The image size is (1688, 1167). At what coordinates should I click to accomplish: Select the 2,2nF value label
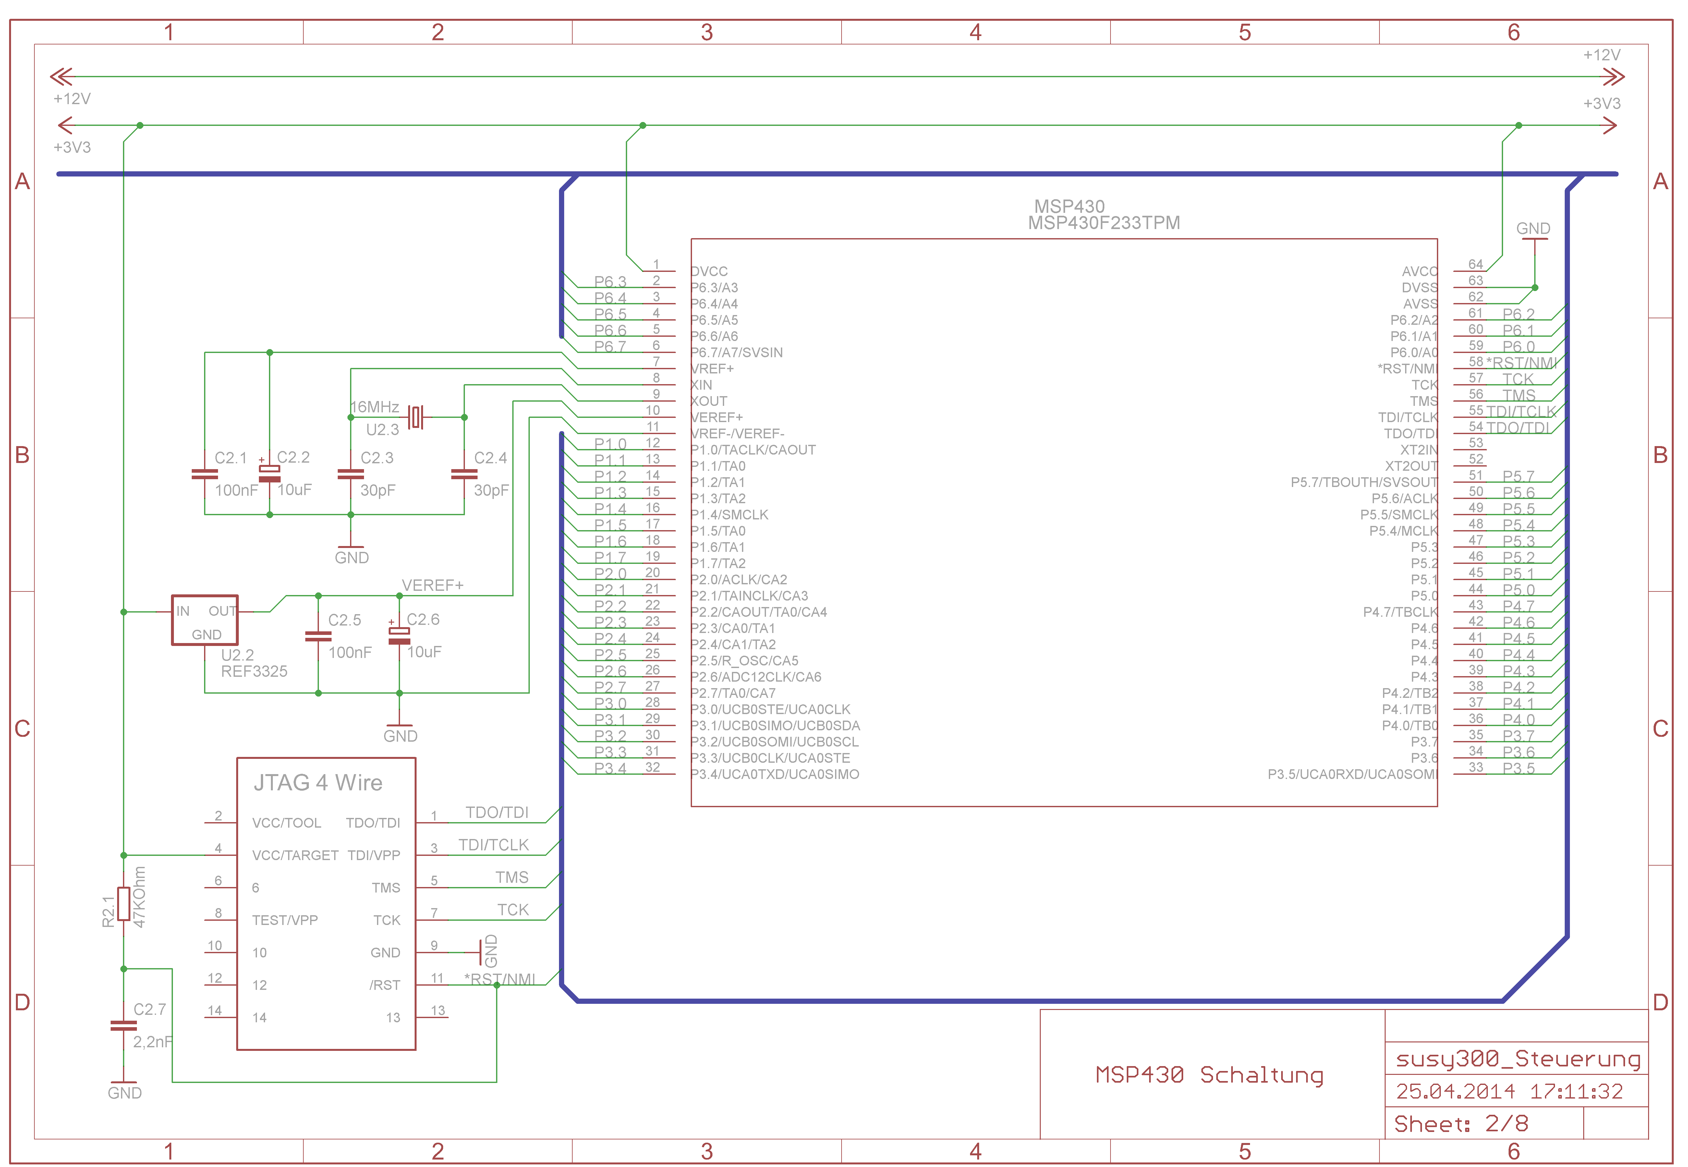coord(153,1042)
